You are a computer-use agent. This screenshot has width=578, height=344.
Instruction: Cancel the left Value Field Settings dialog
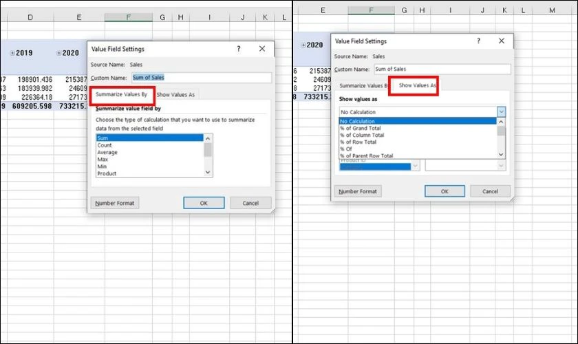[x=250, y=203]
